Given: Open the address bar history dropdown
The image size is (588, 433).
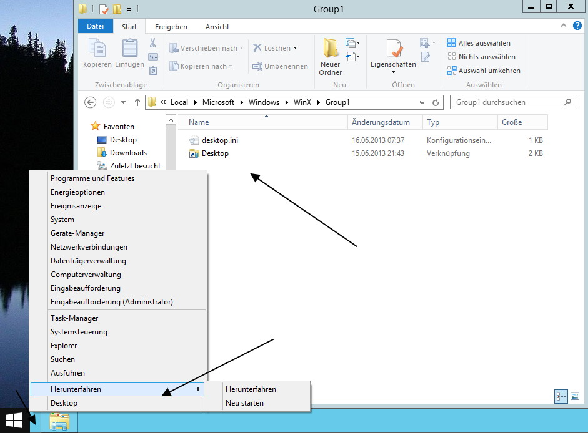Looking at the screenshot, I should click(x=422, y=102).
